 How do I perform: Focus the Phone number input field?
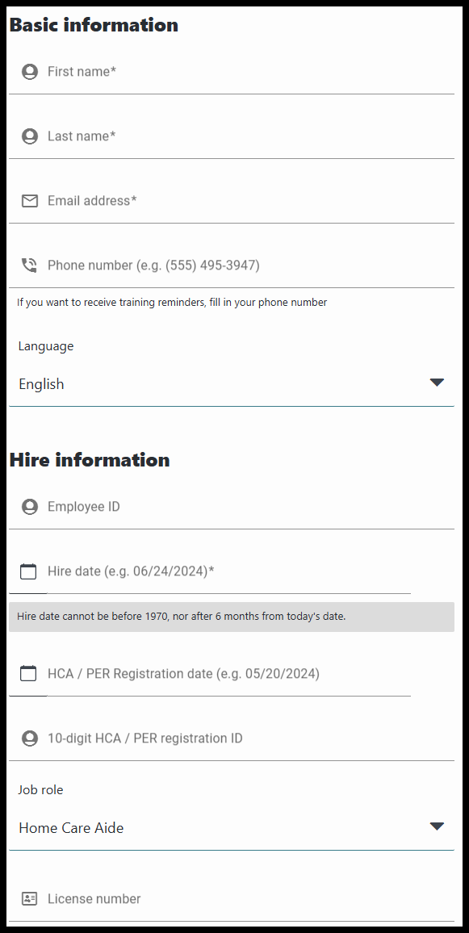250,266
